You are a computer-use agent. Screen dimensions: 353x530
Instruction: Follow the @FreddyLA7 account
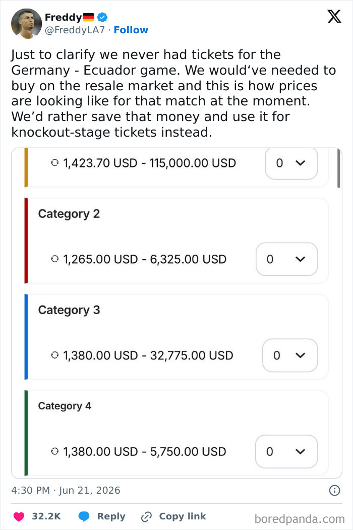point(131,30)
